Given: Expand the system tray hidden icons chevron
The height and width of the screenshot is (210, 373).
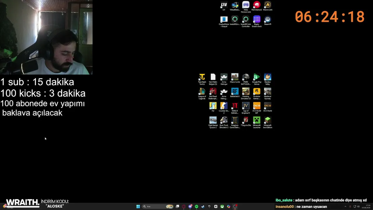Looking at the screenshot, I should 345,206.
